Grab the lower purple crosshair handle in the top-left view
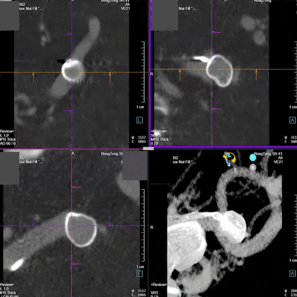This screenshot has height=297, width=297. pos(68,110)
